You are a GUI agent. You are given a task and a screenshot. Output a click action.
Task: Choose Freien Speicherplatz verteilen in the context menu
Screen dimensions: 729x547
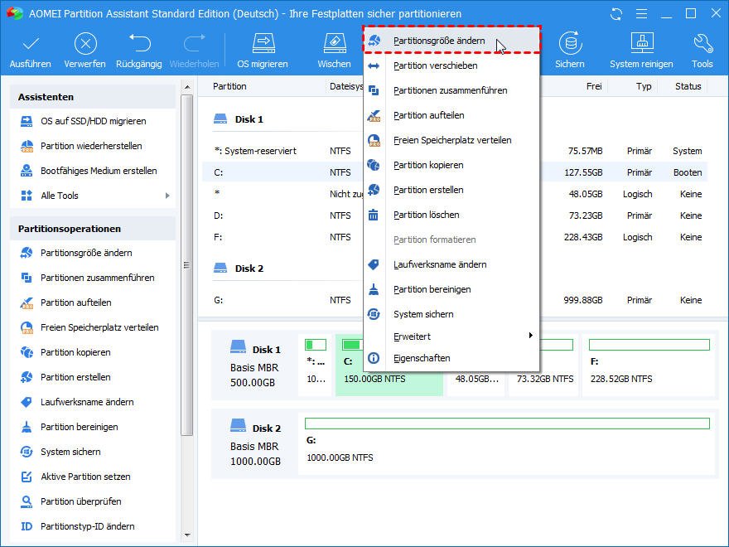pyautogui.click(x=451, y=140)
